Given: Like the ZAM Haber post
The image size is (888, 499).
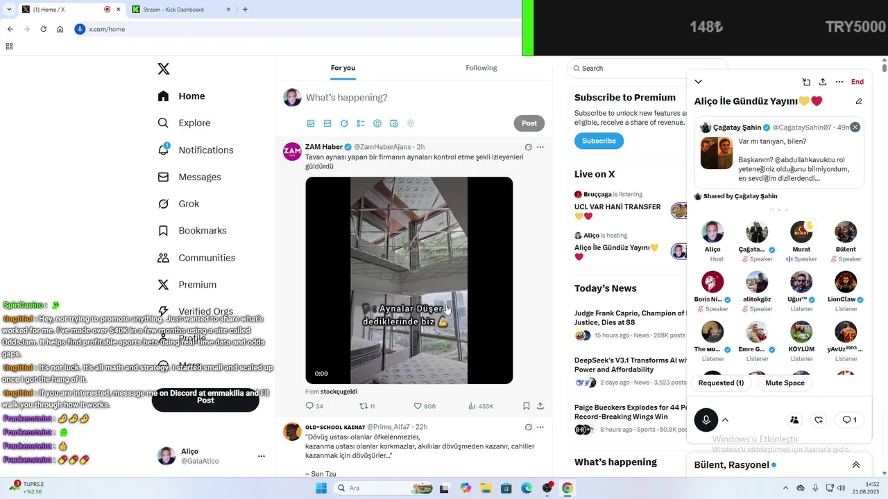Looking at the screenshot, I should pyautogui.click(x=425, y=406).
